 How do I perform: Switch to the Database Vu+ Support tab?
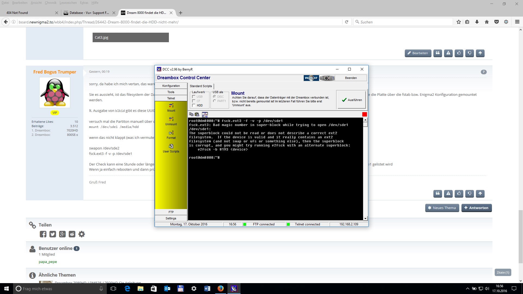[x=89, y=13]
